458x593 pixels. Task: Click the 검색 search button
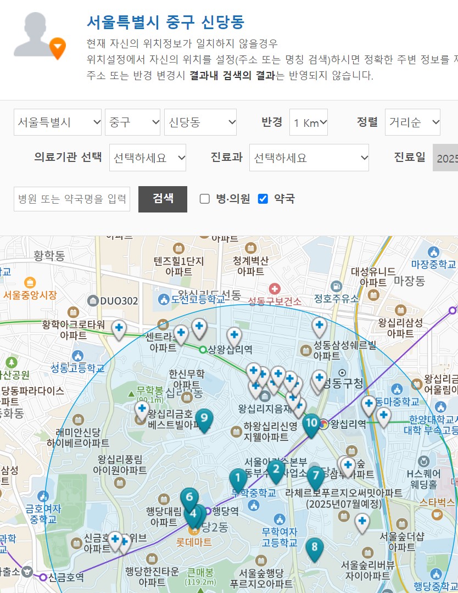163,199
